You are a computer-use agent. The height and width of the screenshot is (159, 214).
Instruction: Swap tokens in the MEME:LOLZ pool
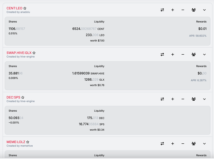pyautogui.click(x=162, y=144)
